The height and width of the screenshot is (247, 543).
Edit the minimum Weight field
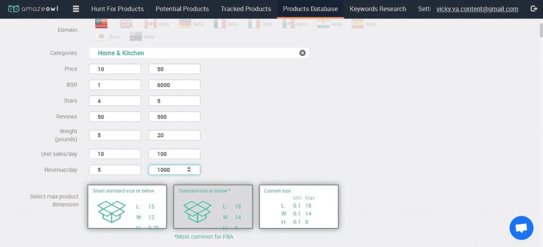115,135
